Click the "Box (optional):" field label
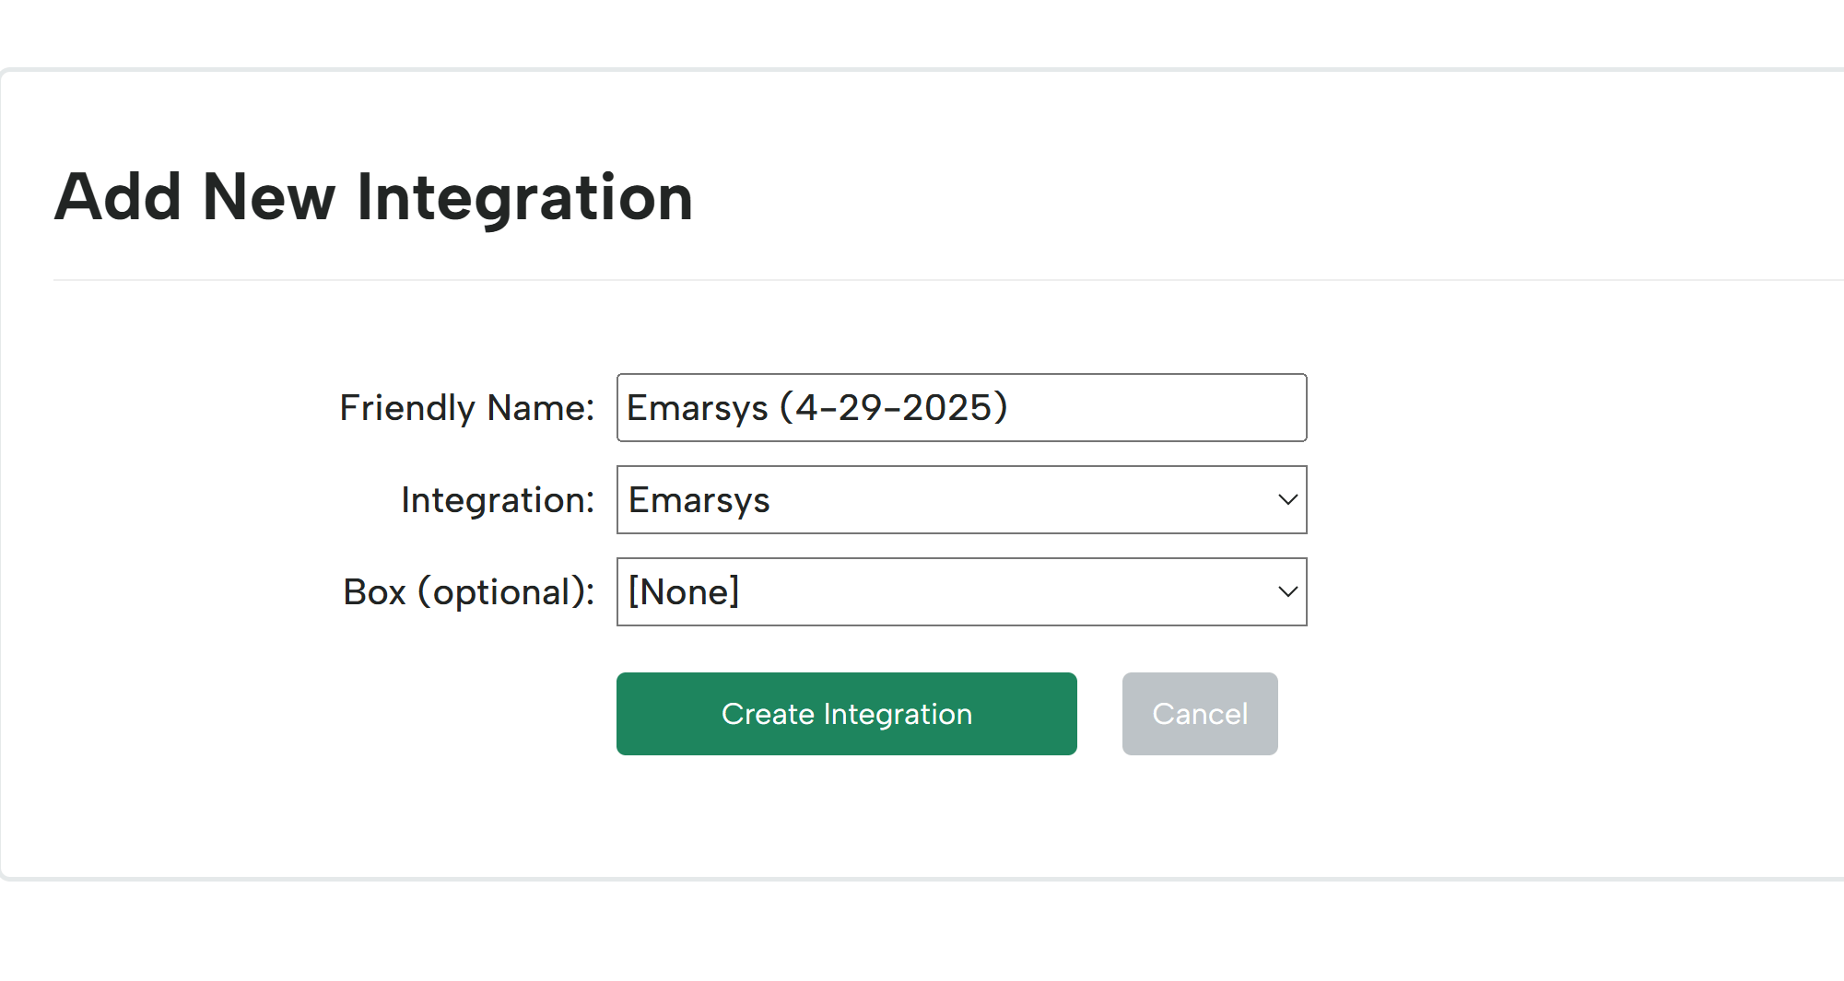The image size is (1844, 981). click(469, 592)
